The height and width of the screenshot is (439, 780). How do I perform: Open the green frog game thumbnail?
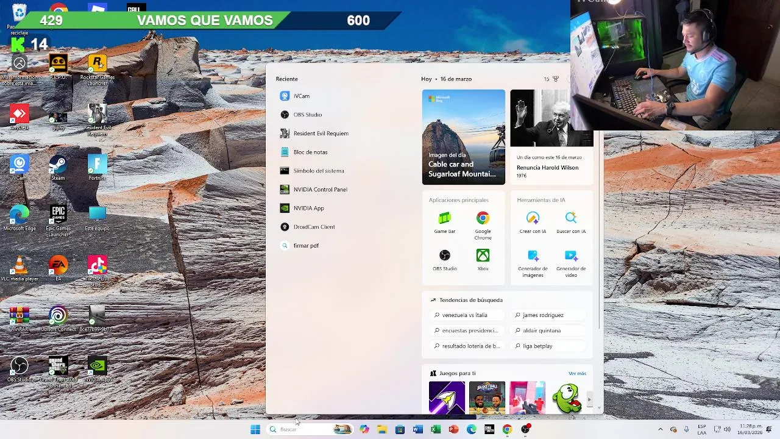click(x=567, y=398)
